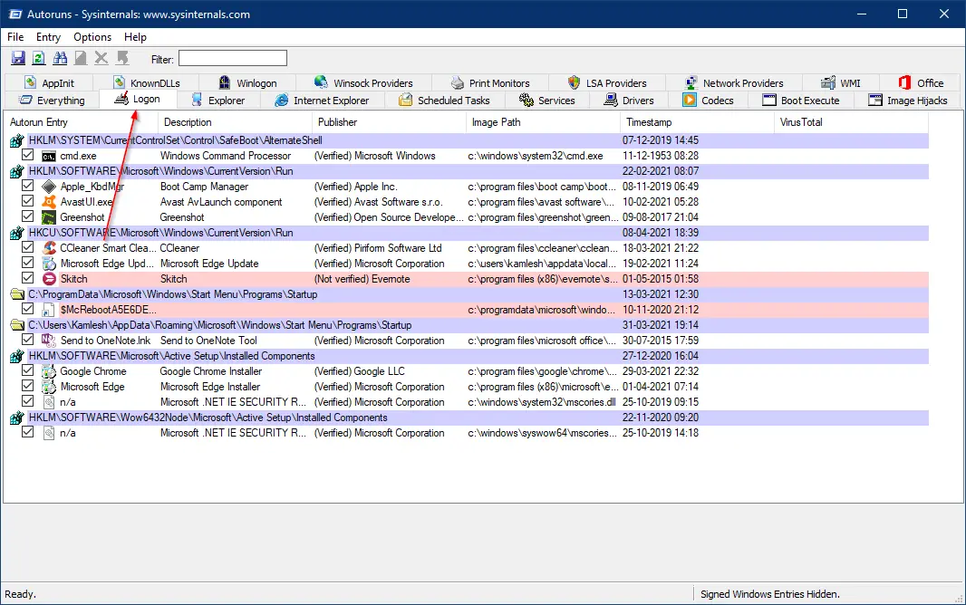Click the red Skitch icon
Viewport: 966px width, 605px height.
point(49,279)
